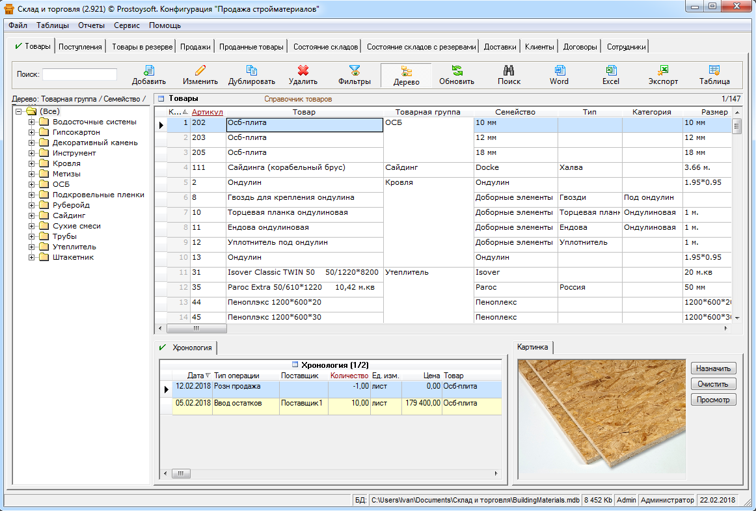756x511 pixels.
Task: Click the Дублировать (Duplicate) icon
Action: coord(251,75)
